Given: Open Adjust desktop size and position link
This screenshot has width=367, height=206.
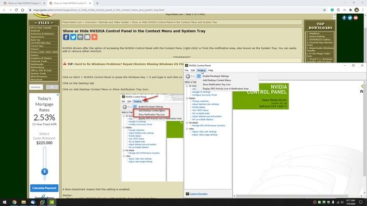Looking at the screenshot, I should click(206, 116).
